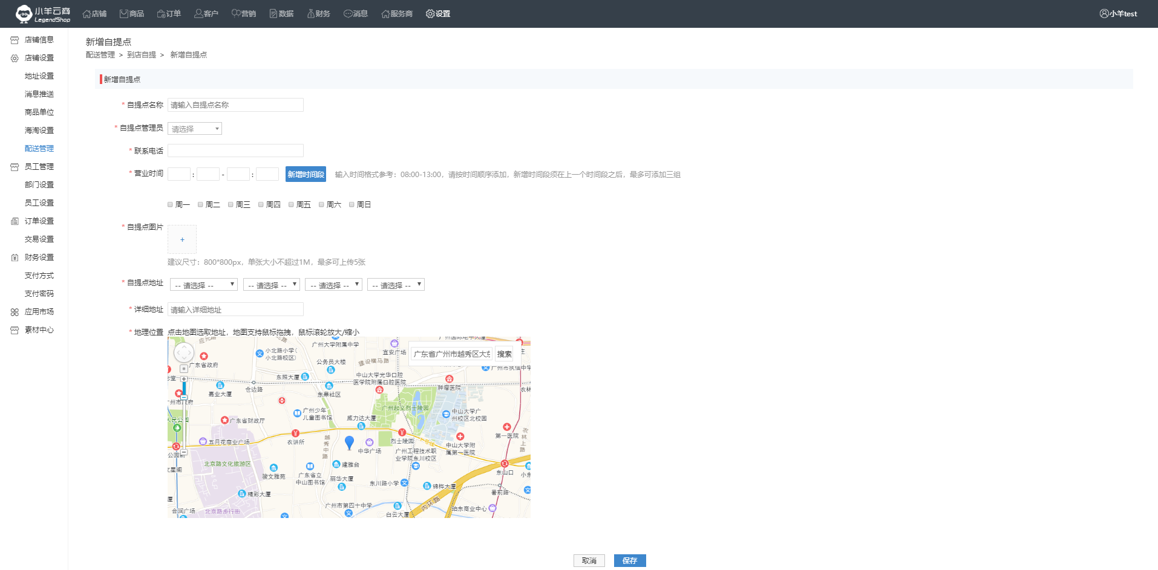
Task: Click the map zoom in plus button
Action: click(x=184, y=379)
